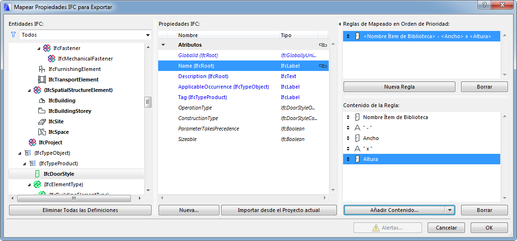
Task: Click the IfcTransportElement icon
Action: (x=42, y=80)
